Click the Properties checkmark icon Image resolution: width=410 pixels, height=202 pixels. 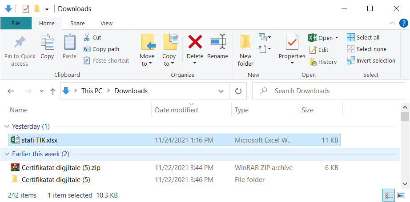click(x=292, y=42)
